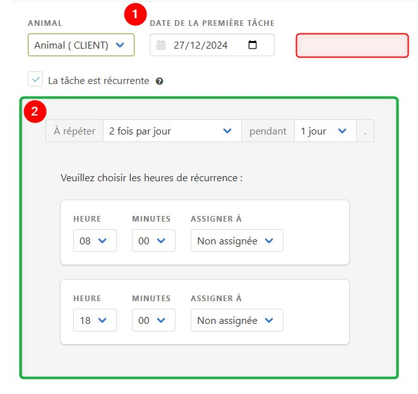Image resolution: width=418 pixels, height=394 pixels.
Task: Change the first hour dropdown showing 08
Action: (95, 241)
